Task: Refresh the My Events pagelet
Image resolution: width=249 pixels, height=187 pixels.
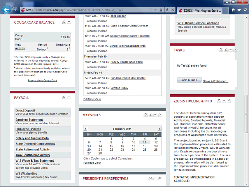Action: tap(146, 115)
